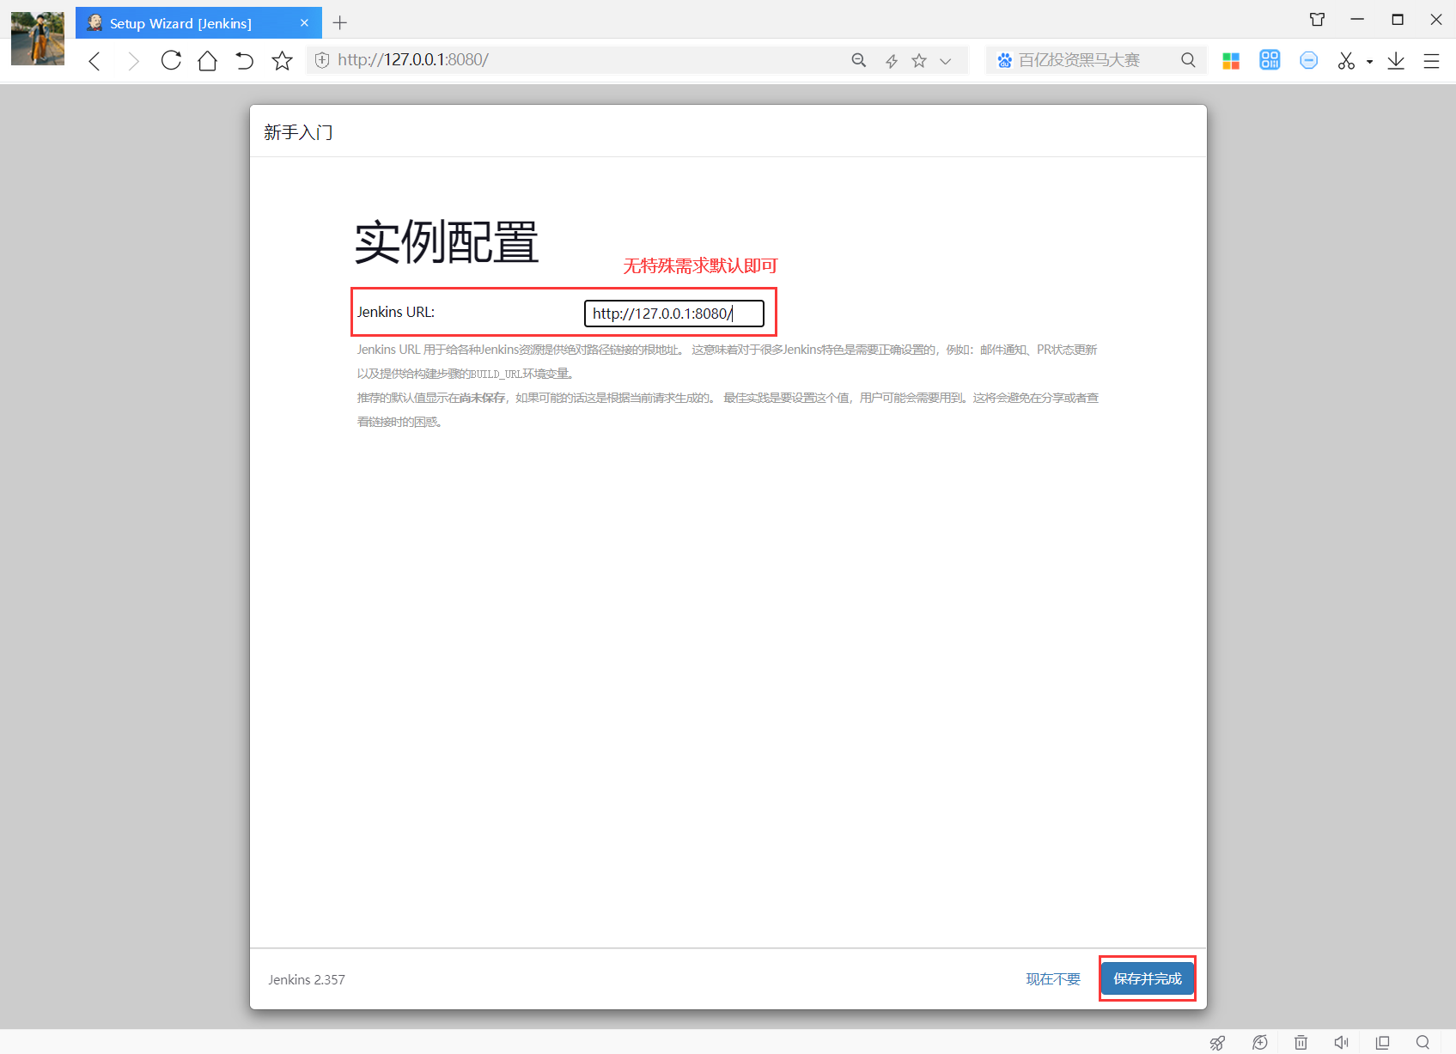Click the 现在不要 link to skip
The image size is (1456, 1054).
[1053, 979]
